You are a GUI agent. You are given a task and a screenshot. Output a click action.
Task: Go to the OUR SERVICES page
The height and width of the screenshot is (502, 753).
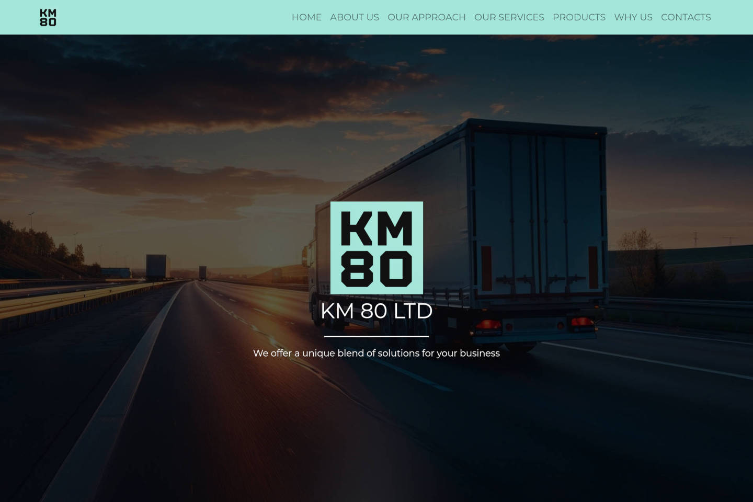(509, 17)
